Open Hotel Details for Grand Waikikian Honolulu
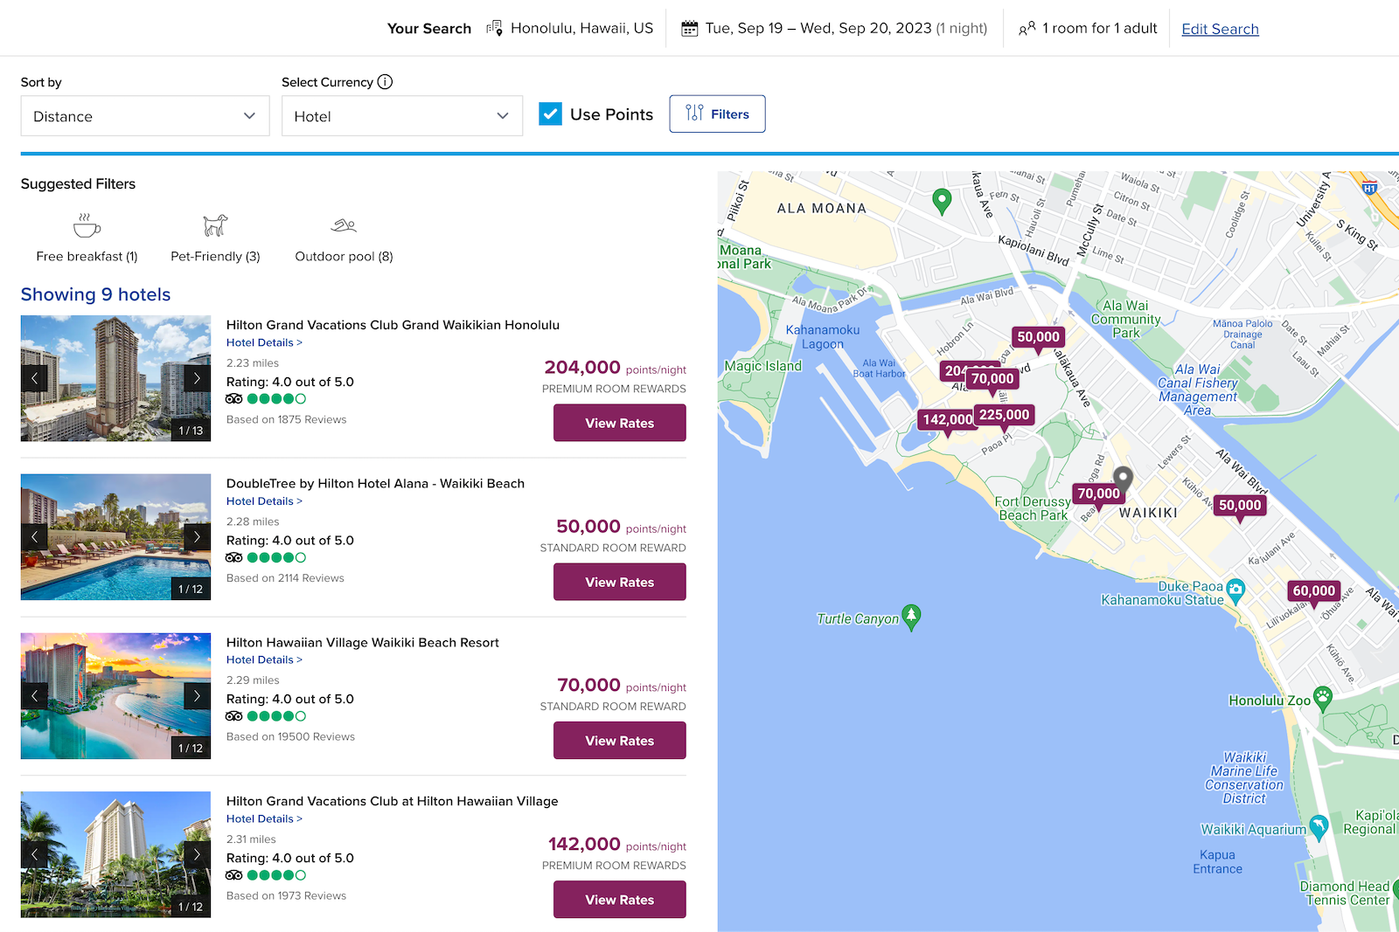 [x=264, y=342]
